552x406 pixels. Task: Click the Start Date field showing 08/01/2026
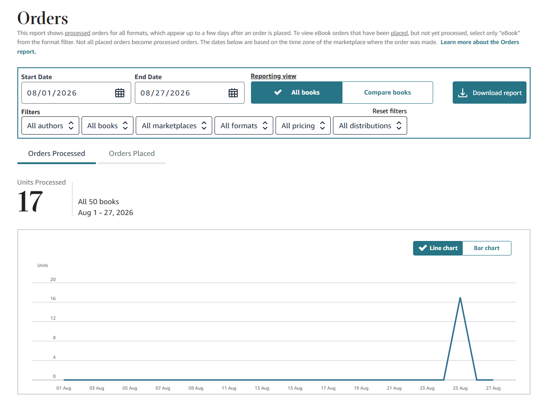click(76, 93)
